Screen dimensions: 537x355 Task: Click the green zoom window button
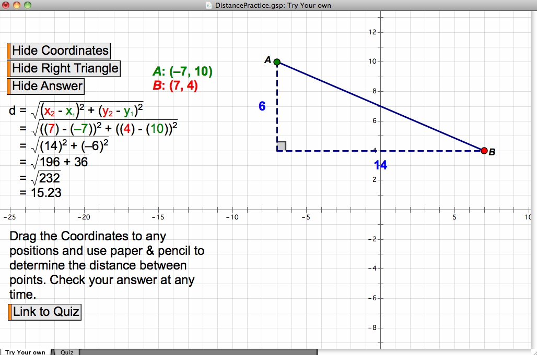(27, 6)
